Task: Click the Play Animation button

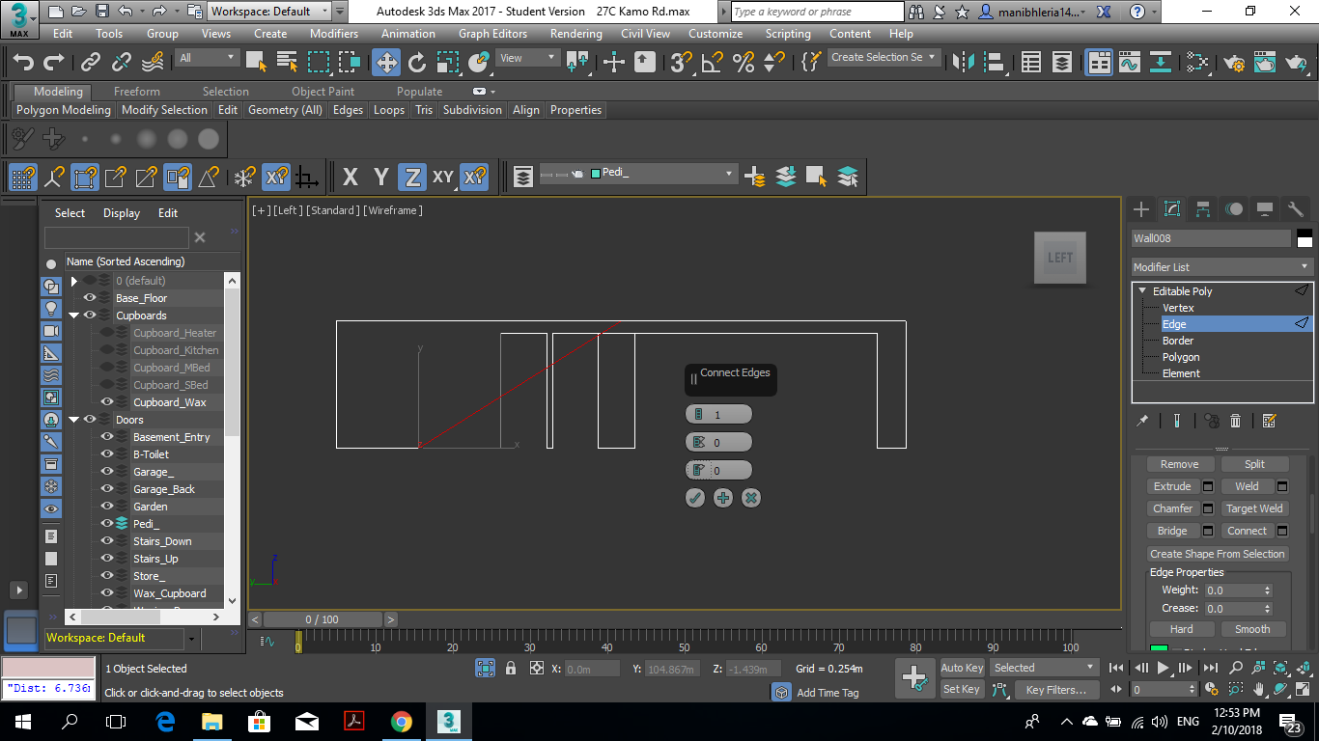Action: (x=1164, y=668)
